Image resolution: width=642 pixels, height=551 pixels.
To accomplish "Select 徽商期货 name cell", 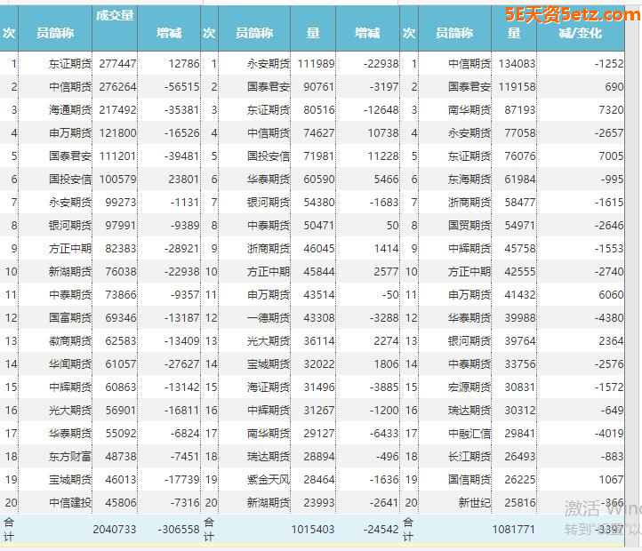I will [x=70, y=341].
